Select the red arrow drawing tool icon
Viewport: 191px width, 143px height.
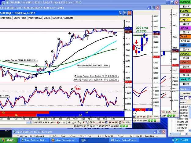pos(83,122)
